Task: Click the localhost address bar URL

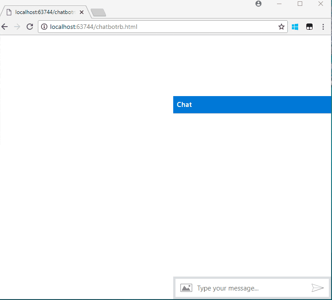Action: pyautogui.click(x=93, y=27)
